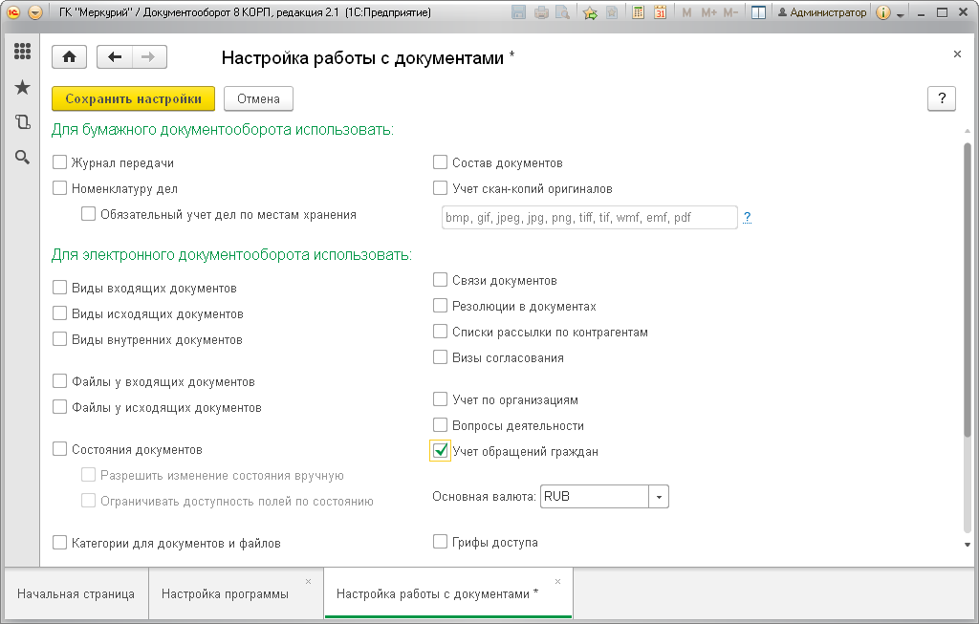Open print preview toolbar icon

(x=562, y=12)
